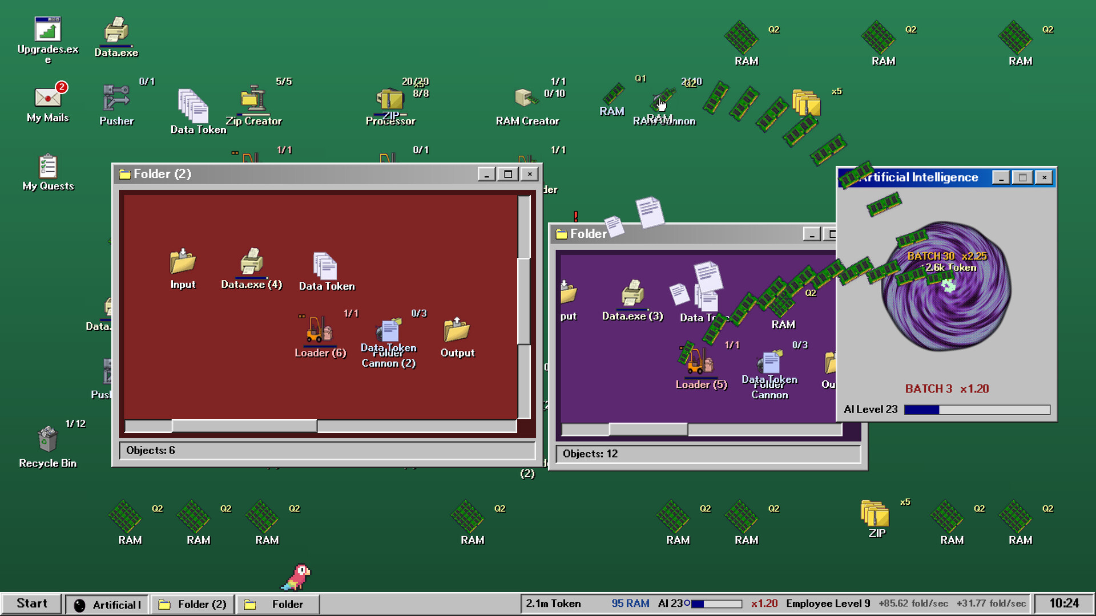Minimize the Artificial Intelligence window

1001,177
